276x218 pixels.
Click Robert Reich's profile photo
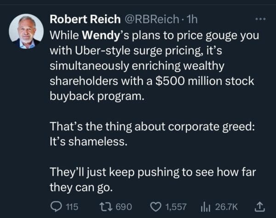coord(26,31)
